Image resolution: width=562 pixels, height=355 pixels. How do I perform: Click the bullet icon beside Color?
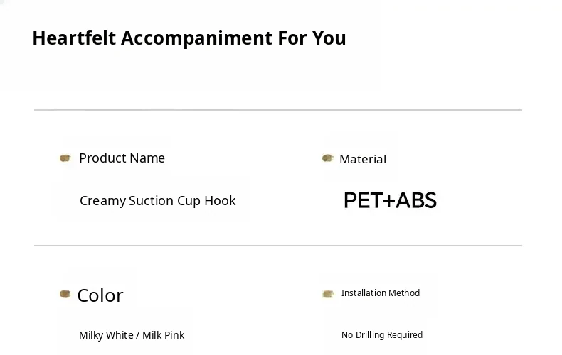tap(65, 294)
